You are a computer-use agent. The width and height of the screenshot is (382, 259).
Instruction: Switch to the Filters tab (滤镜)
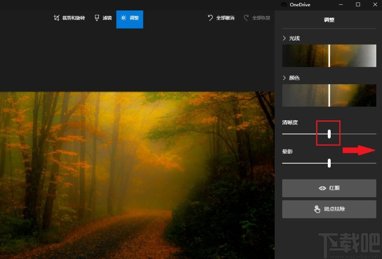[x=103, y=18]
